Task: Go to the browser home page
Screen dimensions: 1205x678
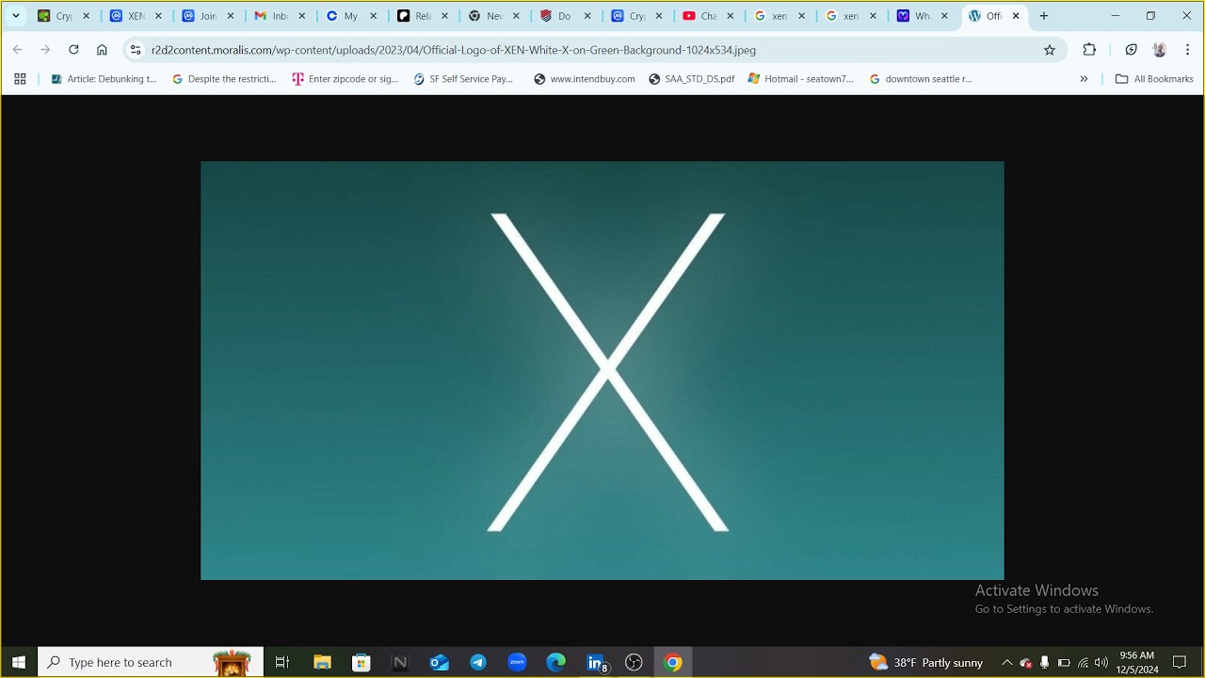Action: point(102,50)
